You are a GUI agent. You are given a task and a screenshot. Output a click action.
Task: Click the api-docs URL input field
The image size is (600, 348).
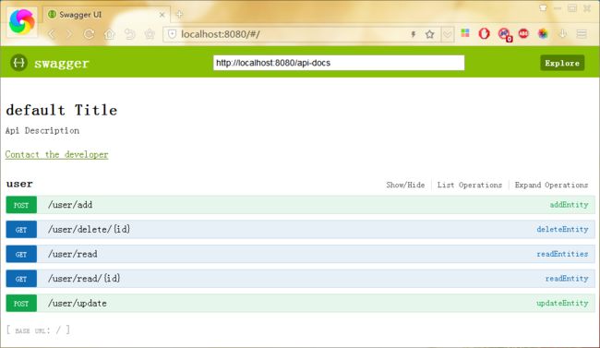pyautogui.click(x=339, y=63)
